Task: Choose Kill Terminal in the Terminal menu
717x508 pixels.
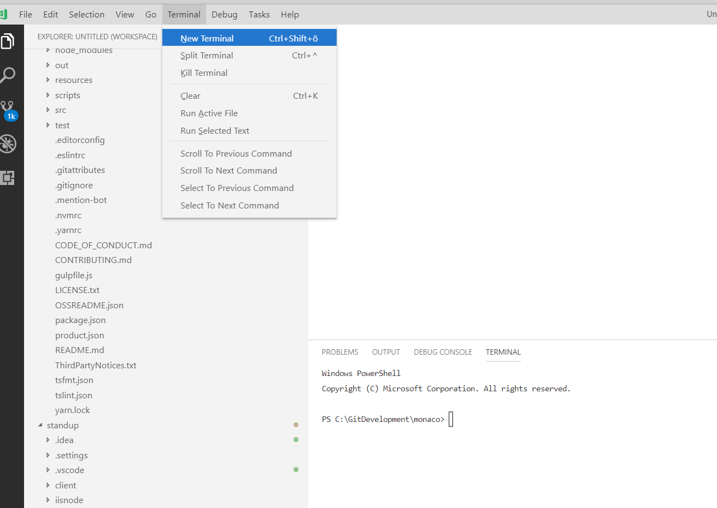Action: [x=203, y=73]
